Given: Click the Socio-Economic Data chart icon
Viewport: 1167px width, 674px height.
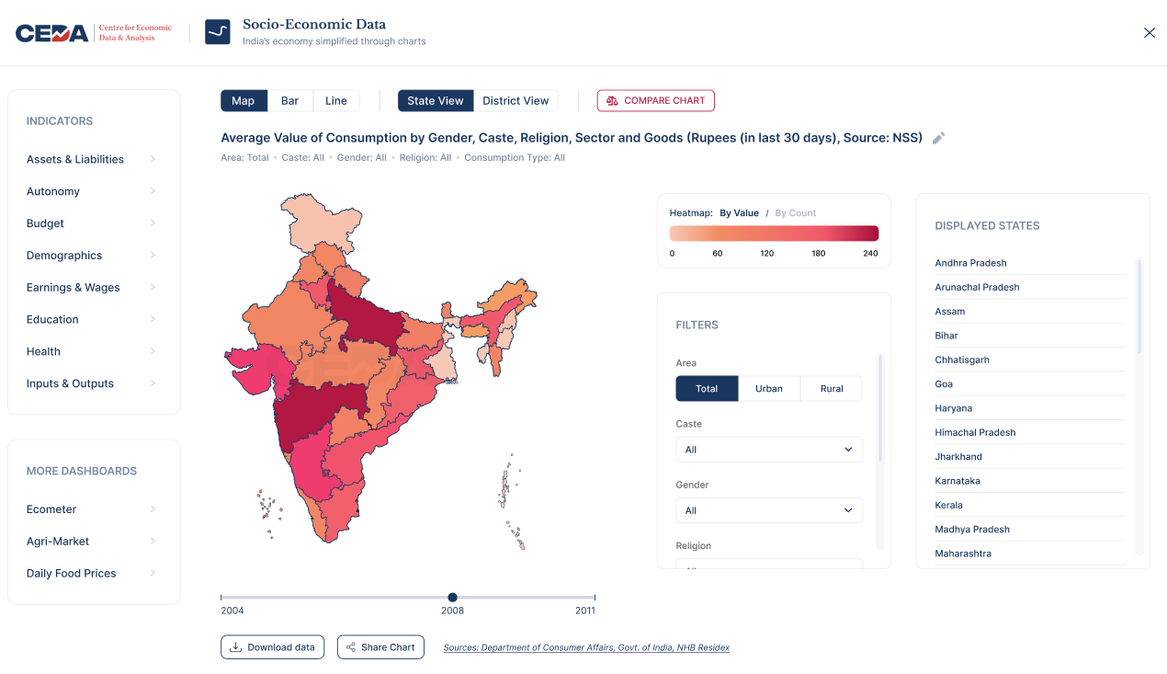Looking at the screenshot, I should pos(218,32).
